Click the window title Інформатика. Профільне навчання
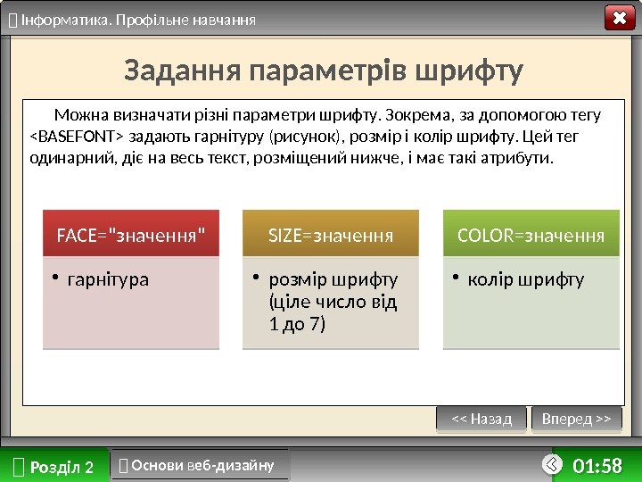Viewport: 642px width, 482px height. click(x=138, y=20)
